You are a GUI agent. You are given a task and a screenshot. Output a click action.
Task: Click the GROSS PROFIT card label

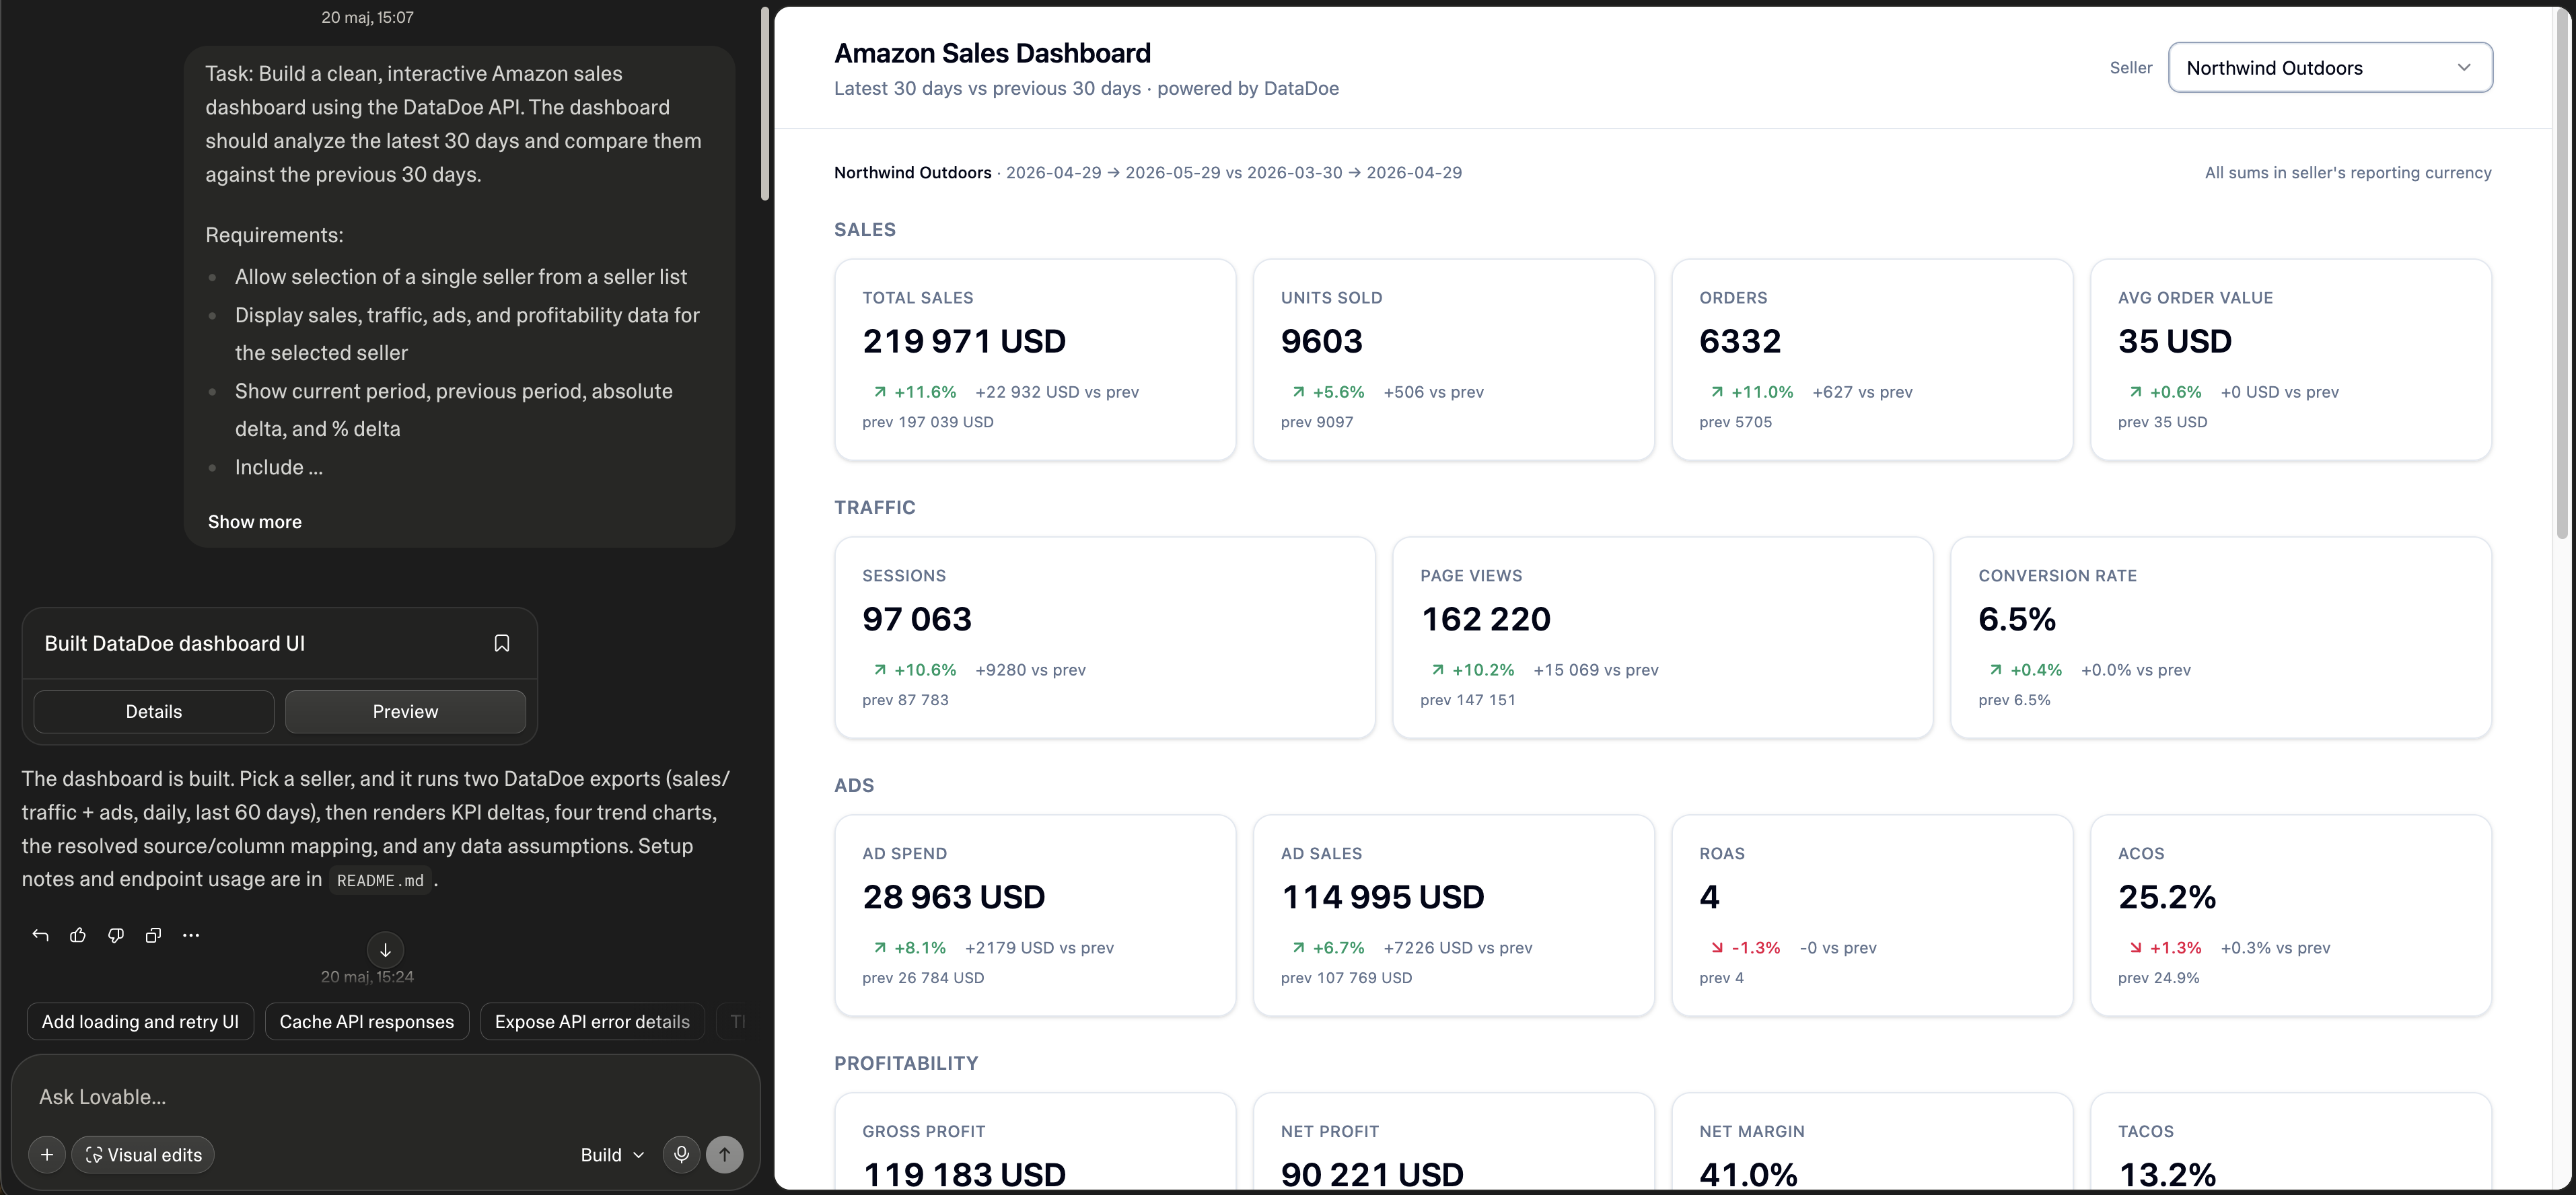(x=923, y=1132)
